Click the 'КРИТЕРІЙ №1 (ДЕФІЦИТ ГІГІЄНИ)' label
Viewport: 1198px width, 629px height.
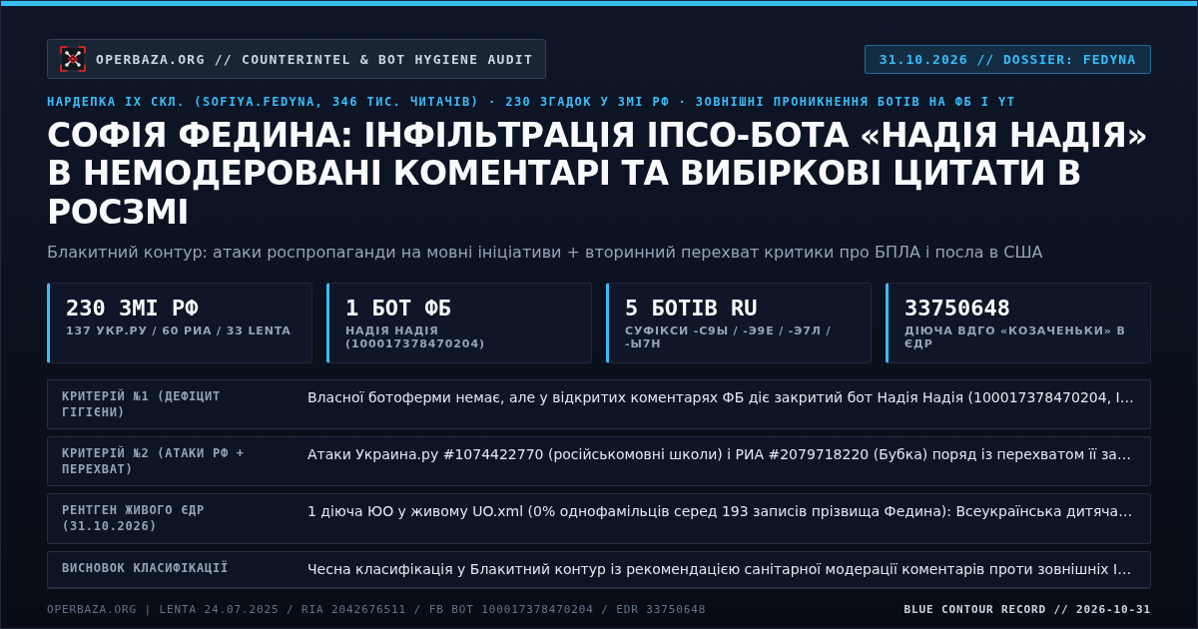[x=141, y=404]
